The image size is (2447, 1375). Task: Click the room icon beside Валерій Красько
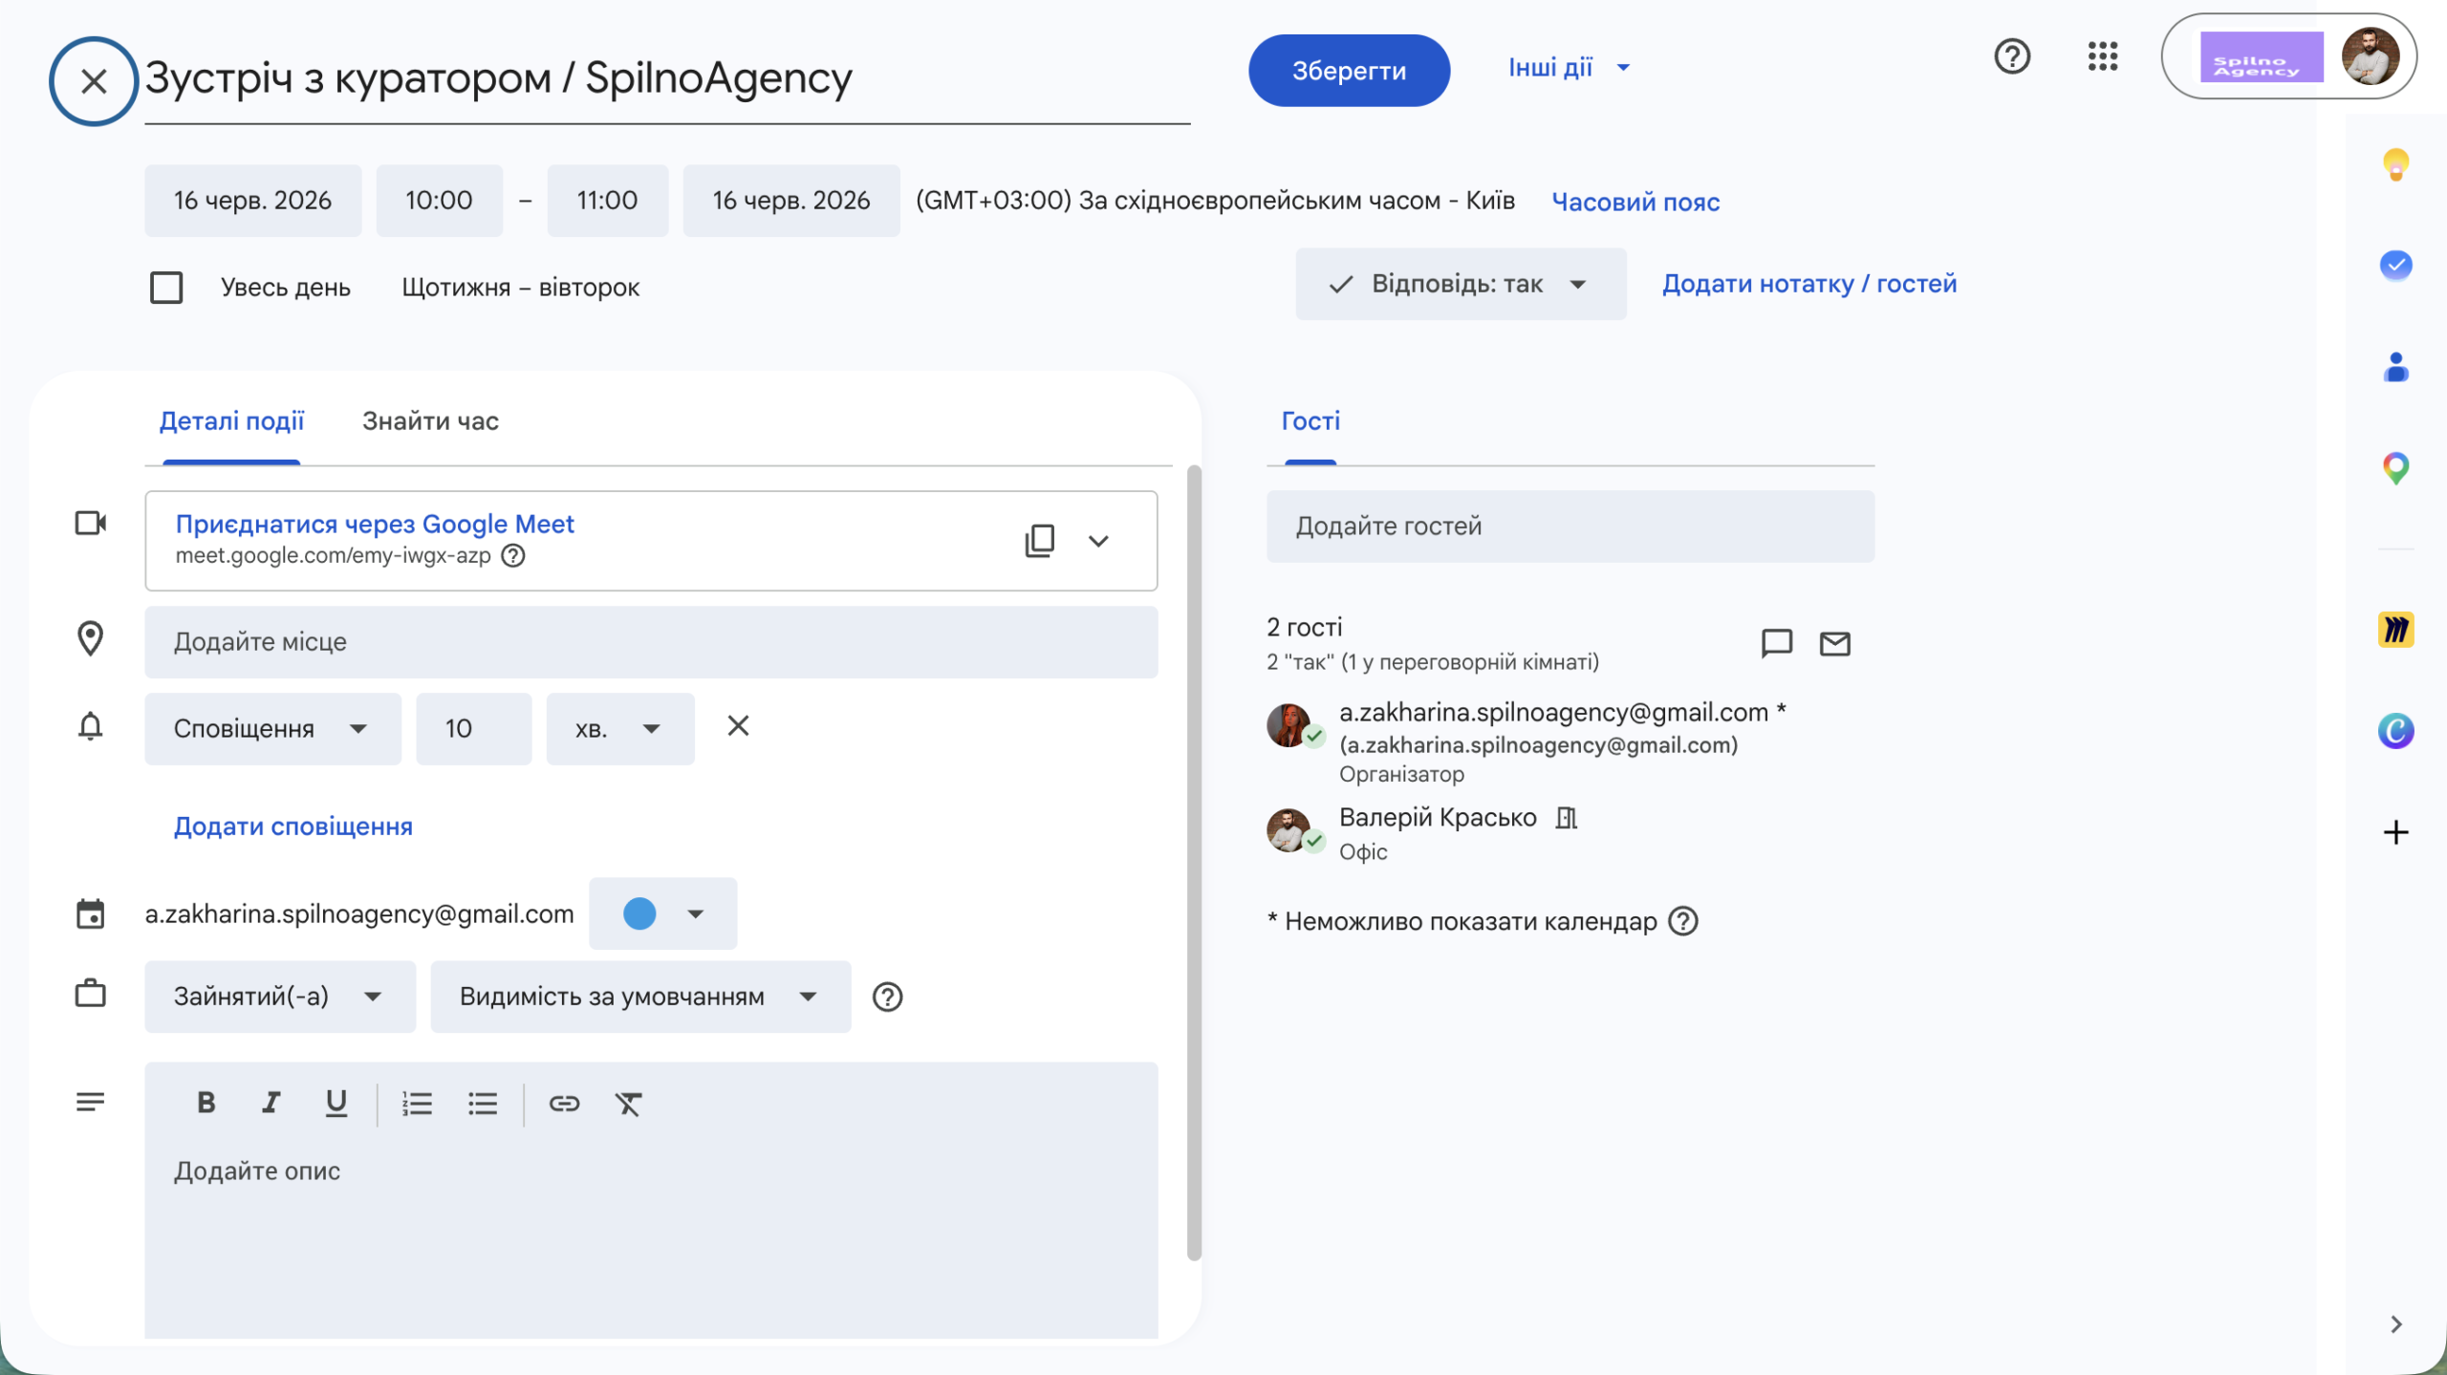point(1566,818)
